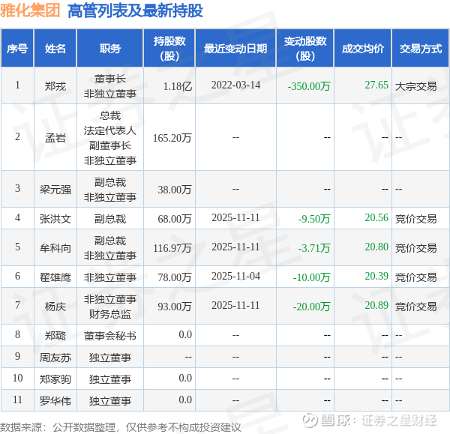Click the 高管列表及最新持股 heading
Image resolution: width=450 pixels, height=434 pixels.
tap(135, 12)
